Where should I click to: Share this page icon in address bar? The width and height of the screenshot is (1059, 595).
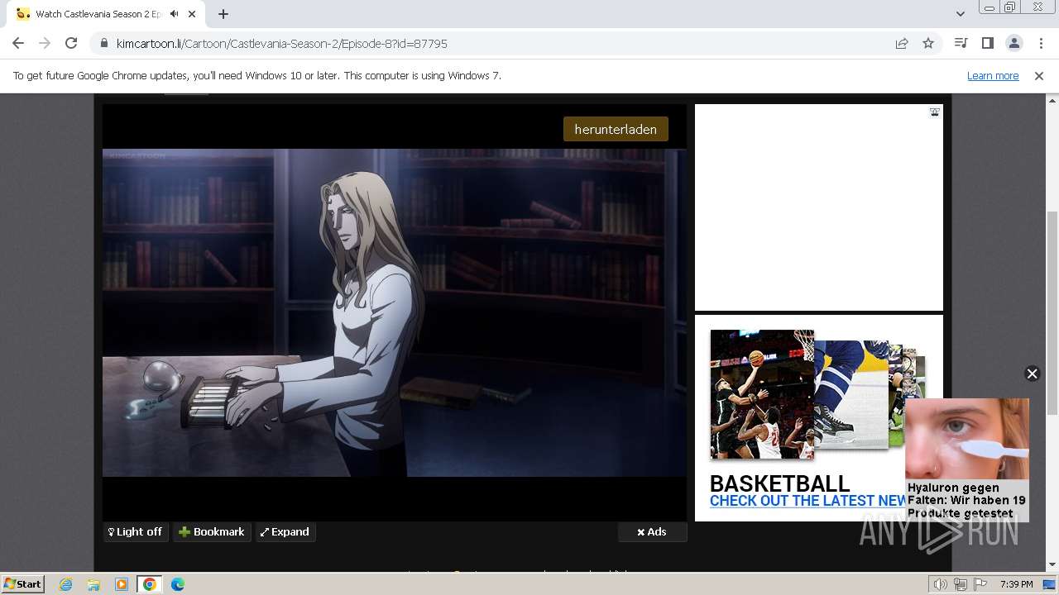[902, 43]
